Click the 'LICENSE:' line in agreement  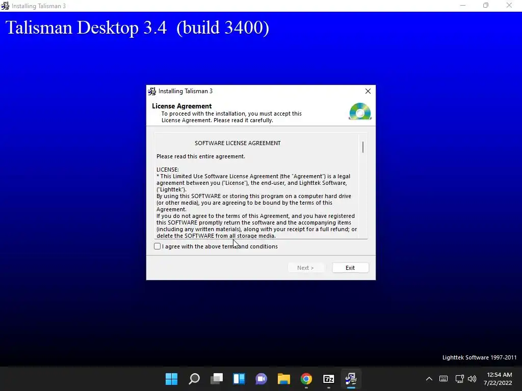(x=167, y=170)
